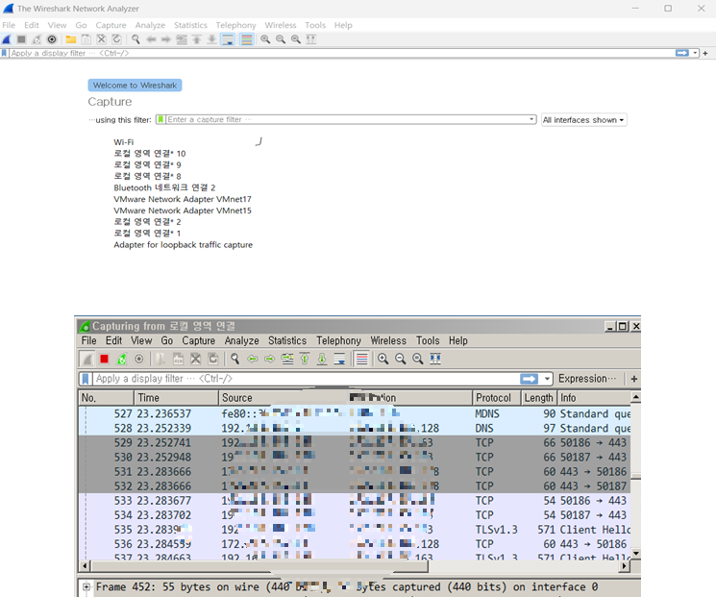Click the display filter bookmark icon in the capturing window
The image size is (716, 597).
coord(86,379)
